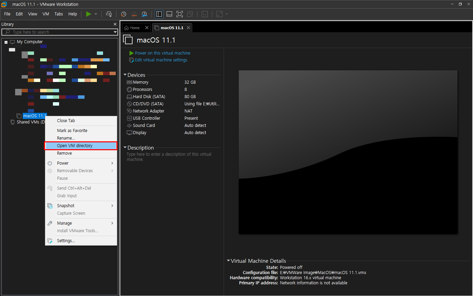Click the console view toolbar icon
Viewport: 473px width, 296px height.
pos(205,14)
